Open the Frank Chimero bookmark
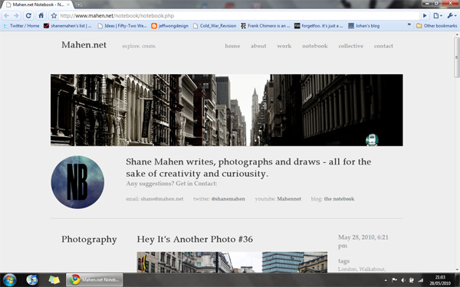Screen dimensions: 460x287 tap(265, 26)
